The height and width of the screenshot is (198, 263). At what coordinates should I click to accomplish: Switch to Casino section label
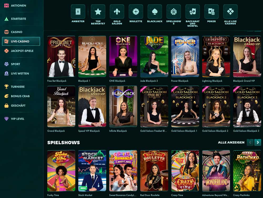[x=17, y=32]
